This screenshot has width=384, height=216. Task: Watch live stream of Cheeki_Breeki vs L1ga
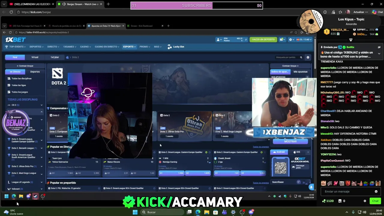click(x=261, y=152)
